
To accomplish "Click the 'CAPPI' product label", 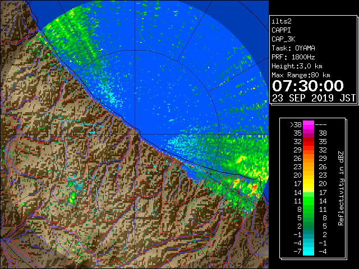I will point(281,30).
